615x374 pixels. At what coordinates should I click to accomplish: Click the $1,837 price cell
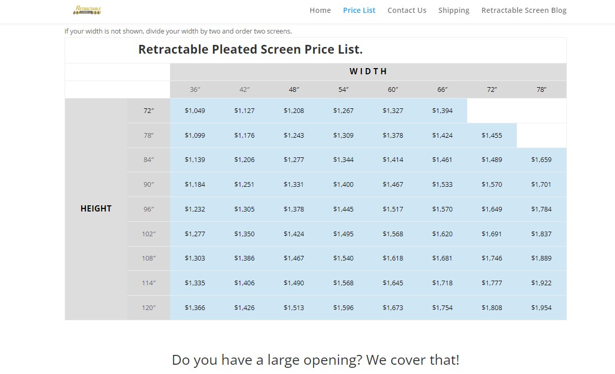[541, 234]
